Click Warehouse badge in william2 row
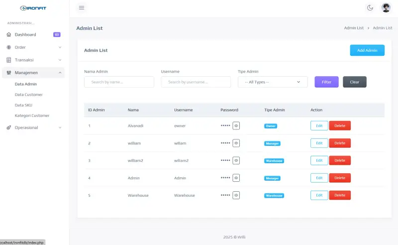 (x=274, y=161)
